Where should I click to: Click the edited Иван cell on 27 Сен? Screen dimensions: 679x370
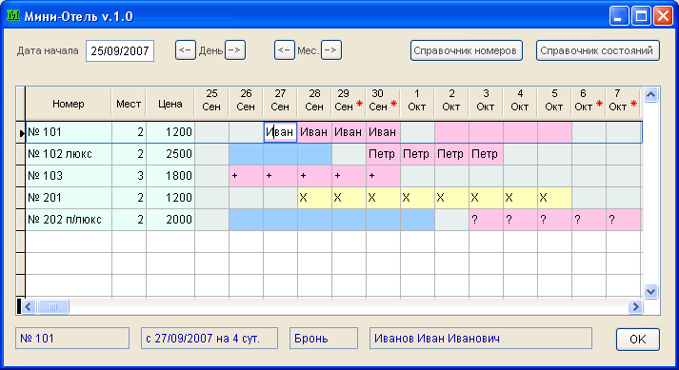point(280,132)
